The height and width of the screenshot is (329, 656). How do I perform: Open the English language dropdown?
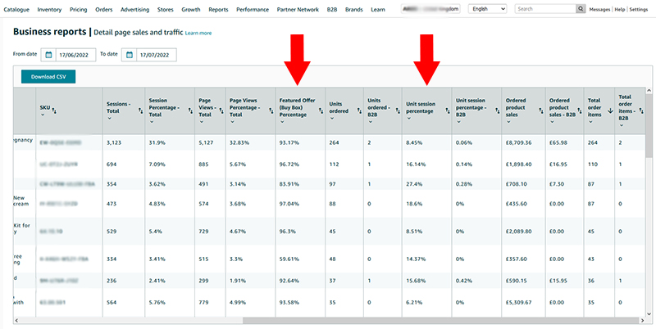click(x=487, y=9)
